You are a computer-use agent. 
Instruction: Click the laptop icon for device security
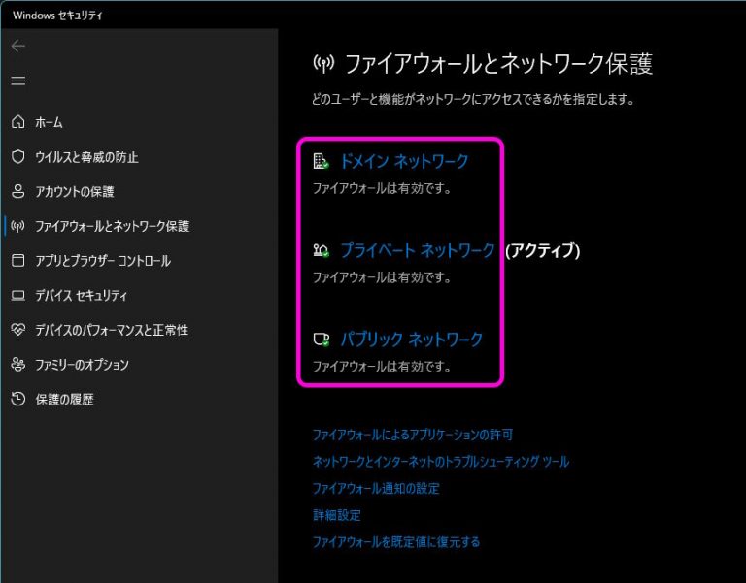point(18,296)
